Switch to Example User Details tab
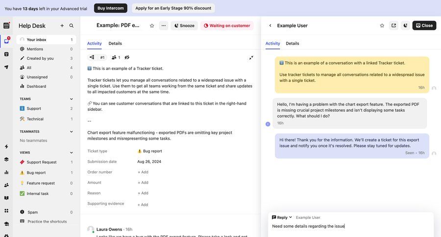 (x=293, y=43)
